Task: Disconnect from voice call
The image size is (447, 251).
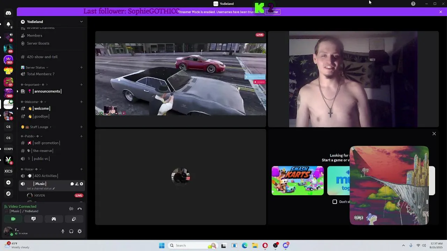Action: coord(80,208)
